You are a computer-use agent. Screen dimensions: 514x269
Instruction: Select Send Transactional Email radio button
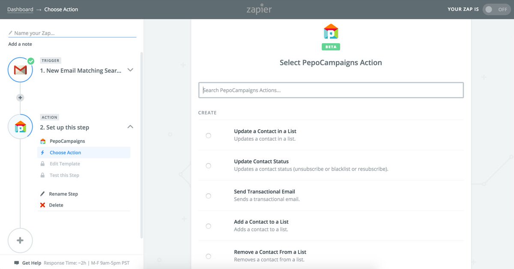(x=208, y=196)
